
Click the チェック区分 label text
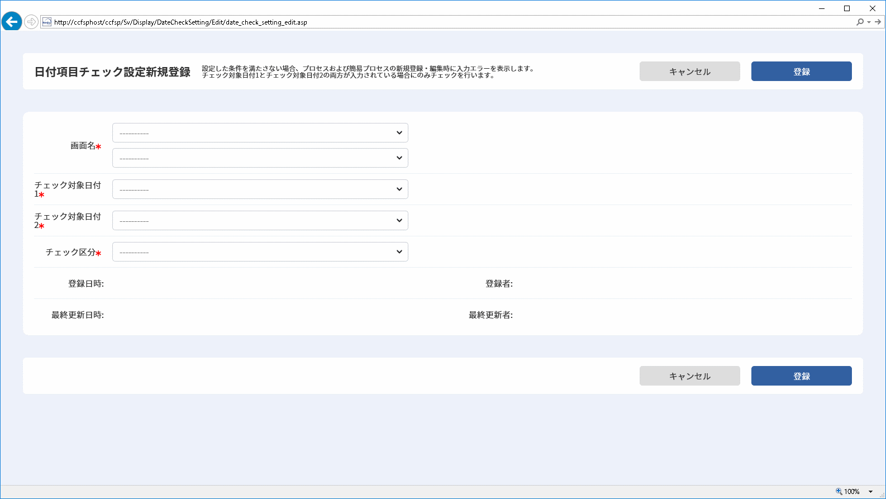(x=70, y=253)
